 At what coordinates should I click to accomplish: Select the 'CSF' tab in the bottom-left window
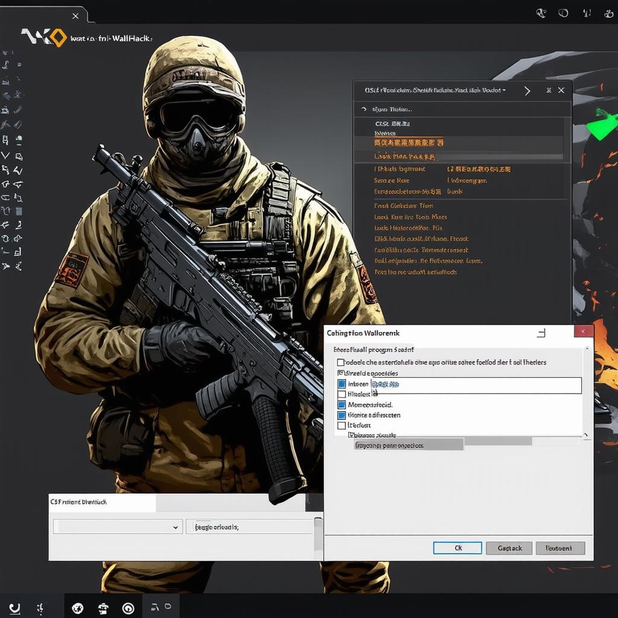click(x=78, y=502)
